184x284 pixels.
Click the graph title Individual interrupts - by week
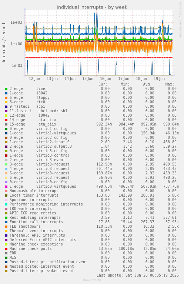[x=92, y=7]
